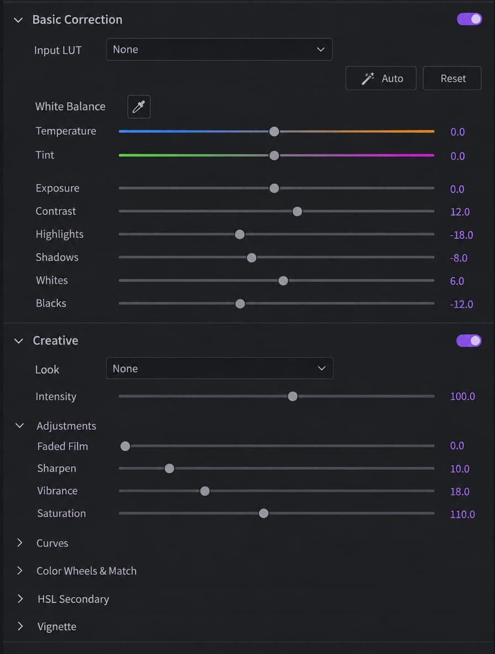Click the Temperature value 0.0
This screenshot has height=654, width=495.
pyautogui.click(x=457, y=132)
